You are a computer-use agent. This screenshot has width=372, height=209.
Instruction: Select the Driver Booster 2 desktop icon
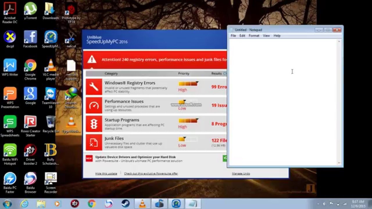[x=30, y=154]
